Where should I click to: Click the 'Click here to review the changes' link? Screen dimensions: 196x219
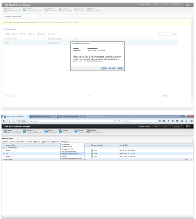click(x=57, y=22)
